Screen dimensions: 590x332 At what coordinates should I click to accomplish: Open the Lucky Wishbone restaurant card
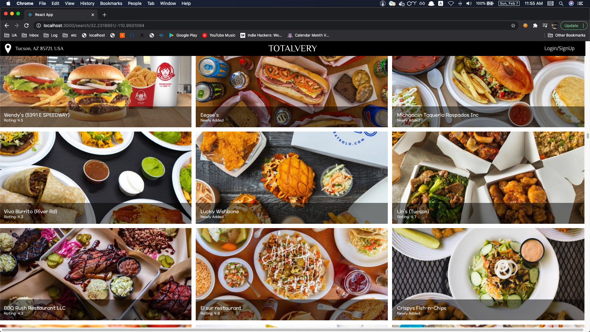[292, 177]
